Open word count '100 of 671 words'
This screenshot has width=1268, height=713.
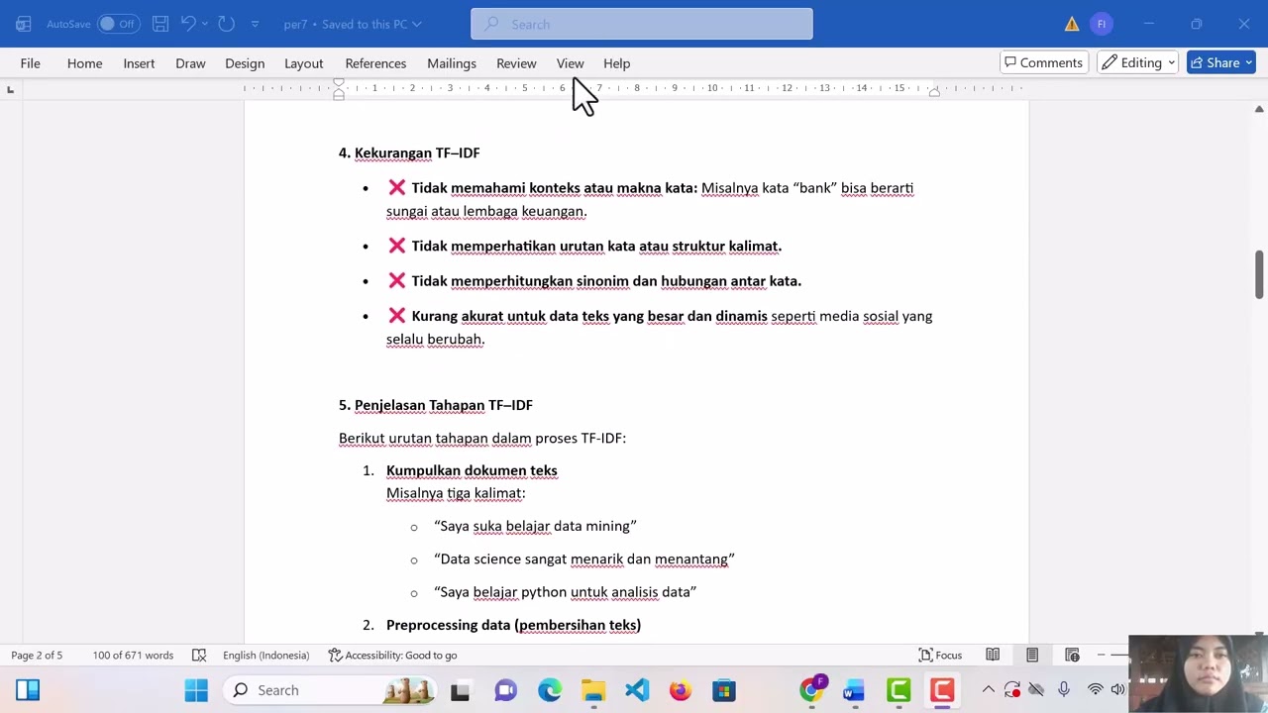click(x=133, y=655)
